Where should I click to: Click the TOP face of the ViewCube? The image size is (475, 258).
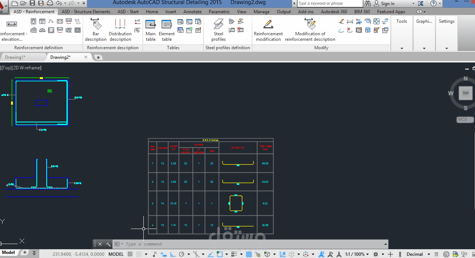click(x=465, y=93)
